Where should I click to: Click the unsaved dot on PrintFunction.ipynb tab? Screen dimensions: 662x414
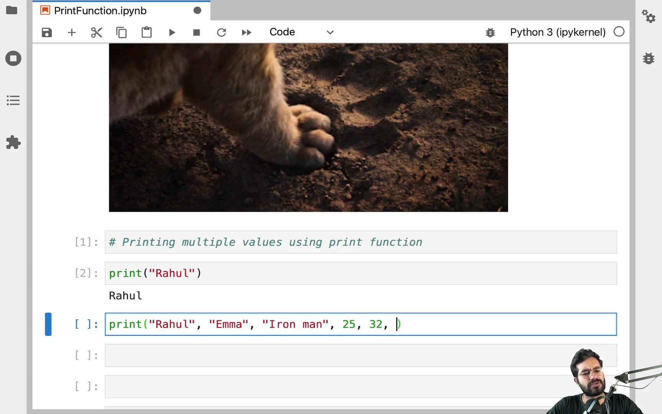point(197,10)
